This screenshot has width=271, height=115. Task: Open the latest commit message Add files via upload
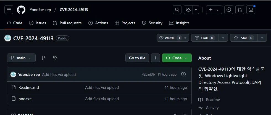(59, 74)
